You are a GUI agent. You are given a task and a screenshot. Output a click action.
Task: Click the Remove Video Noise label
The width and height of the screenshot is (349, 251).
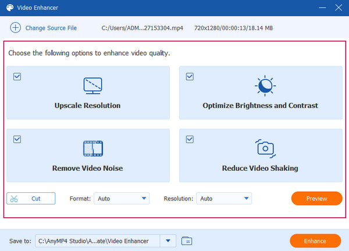[87, 168]
